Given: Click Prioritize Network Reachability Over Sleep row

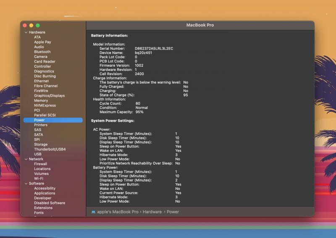Looking at the screenshot, I should coord(140,163).
